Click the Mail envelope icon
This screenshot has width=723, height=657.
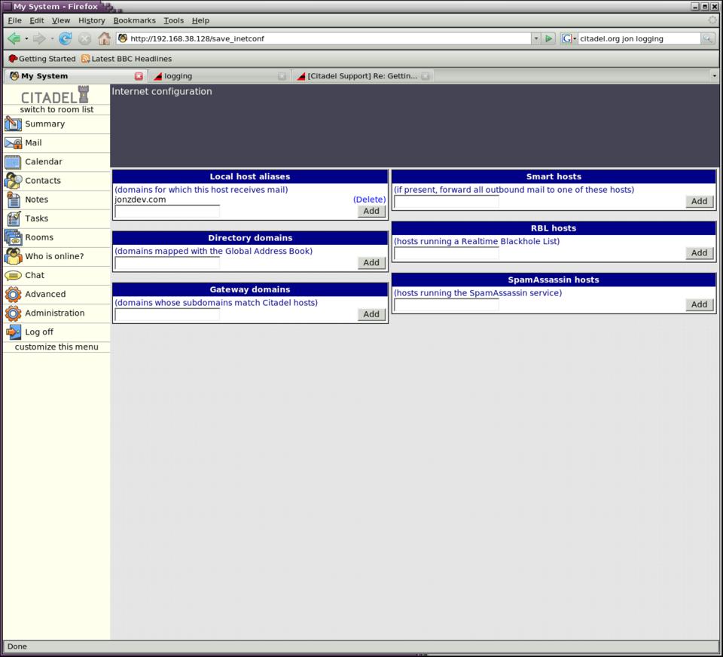tap(13, 143)
